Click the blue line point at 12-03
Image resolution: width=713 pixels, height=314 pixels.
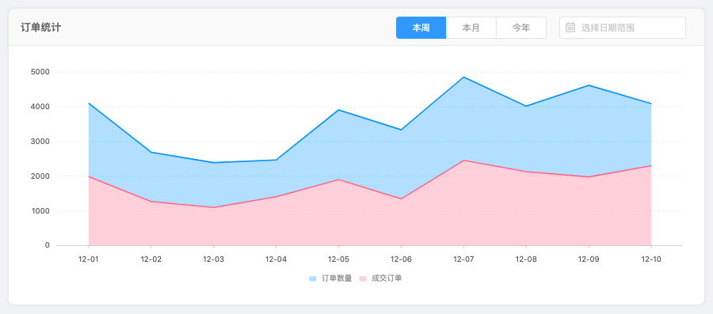click(213, 162)
